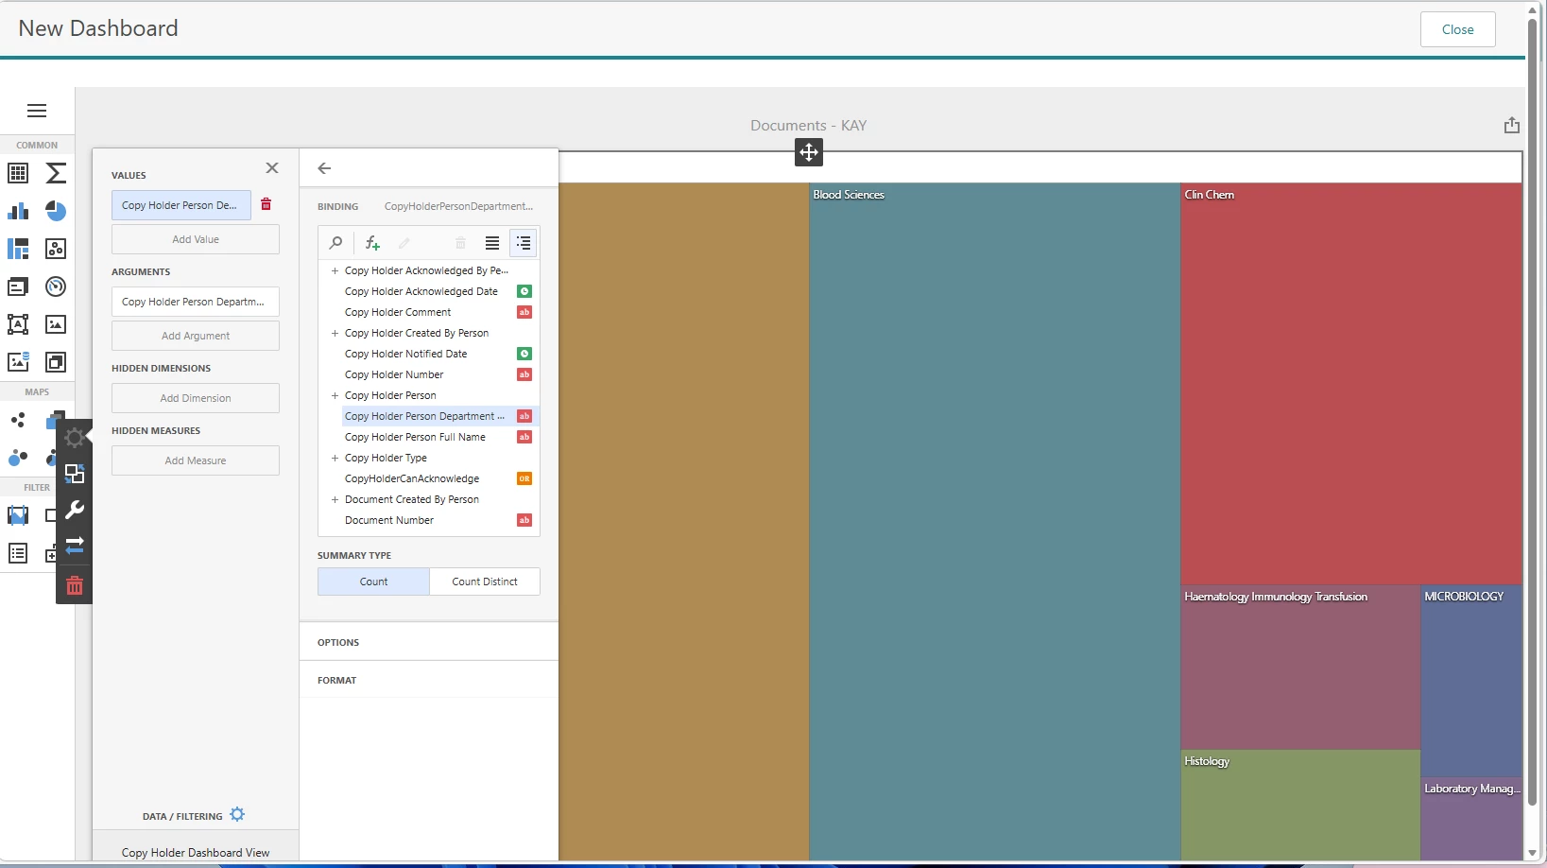
Task: Open the Copy Holder Person Departm... argument
Action: 196,302
